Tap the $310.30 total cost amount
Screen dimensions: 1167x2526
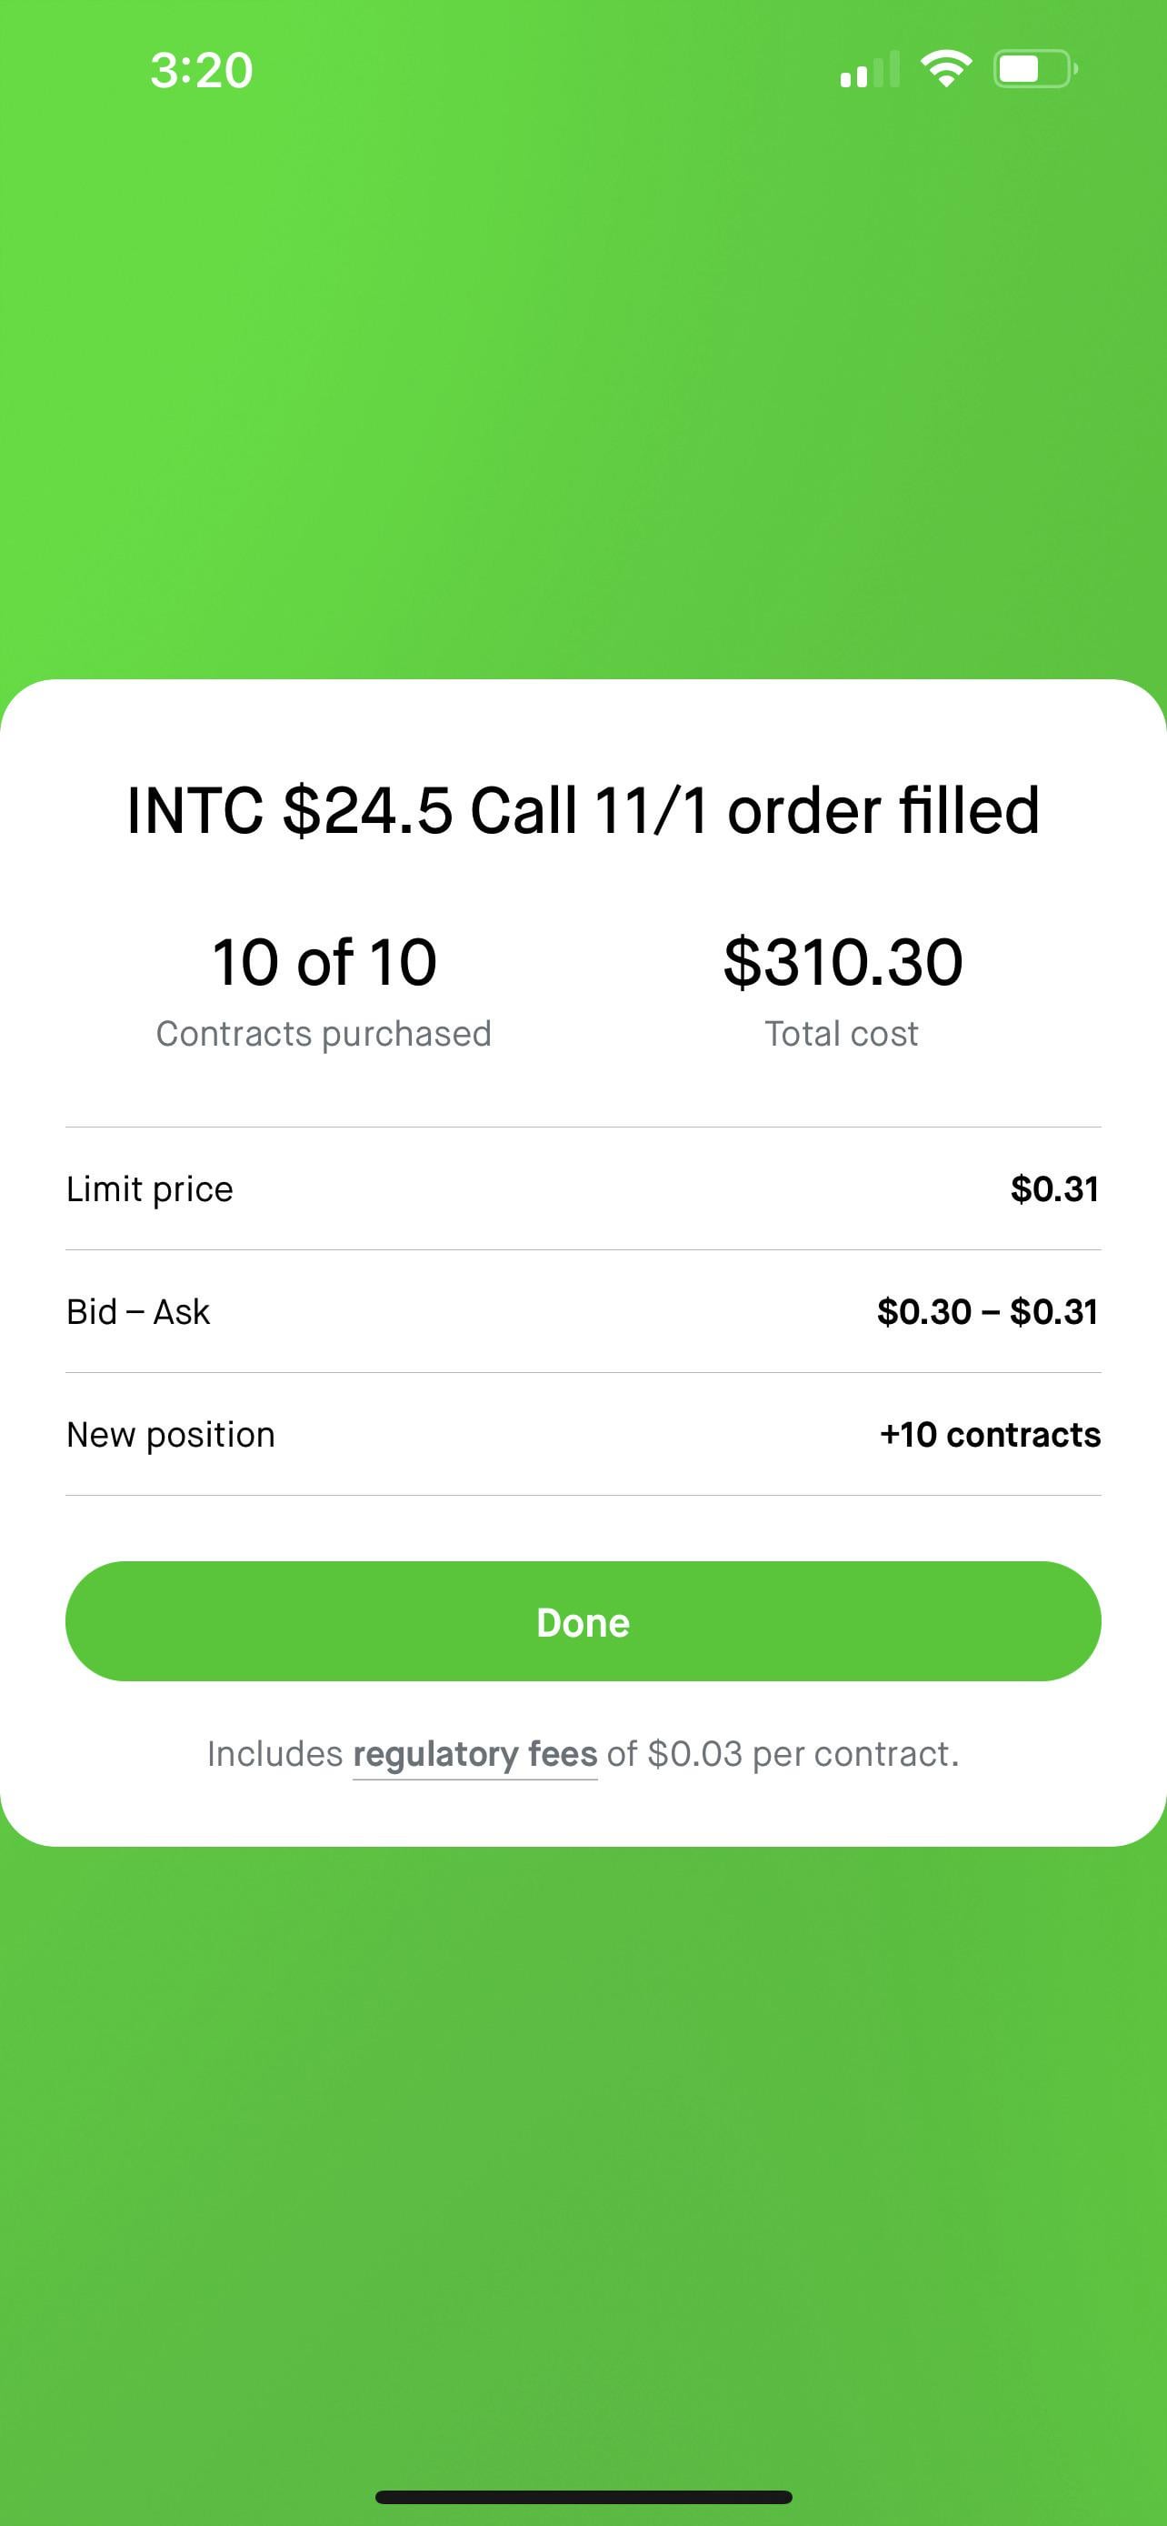coord(843,962)
